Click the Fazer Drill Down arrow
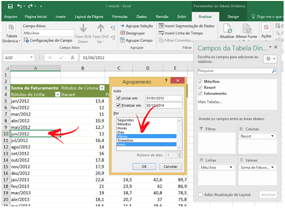 (x=83, y=34)
